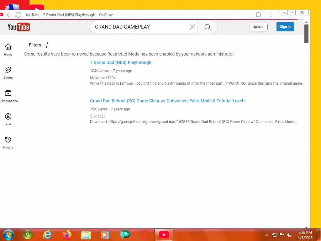Click the Sign in button
The height and width of the screenshot is (241, 321).
click(285, 27)
